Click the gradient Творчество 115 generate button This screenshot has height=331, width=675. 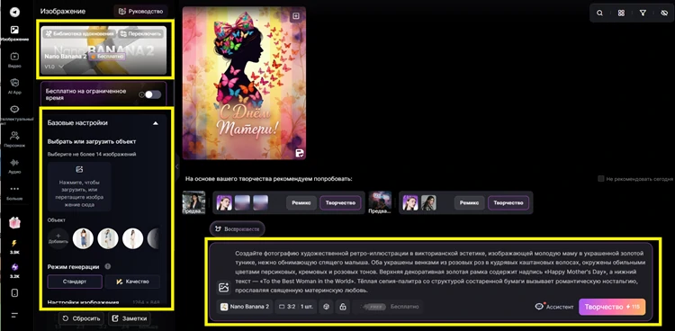[612, 307]
